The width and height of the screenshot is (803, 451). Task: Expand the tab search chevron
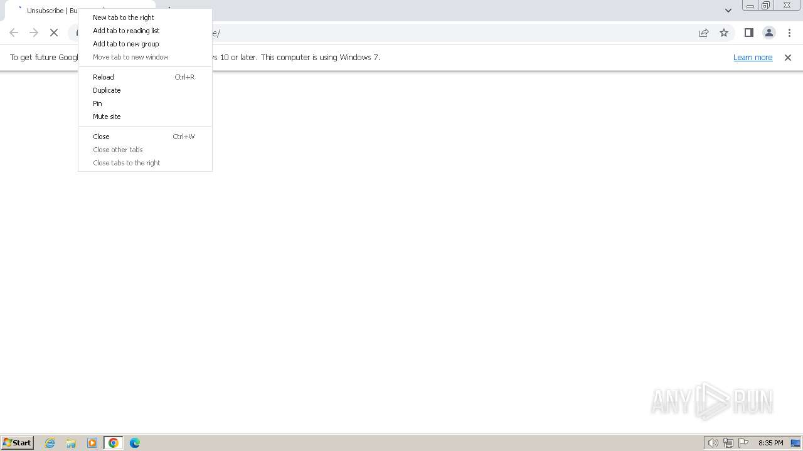(x=728, y=11)
